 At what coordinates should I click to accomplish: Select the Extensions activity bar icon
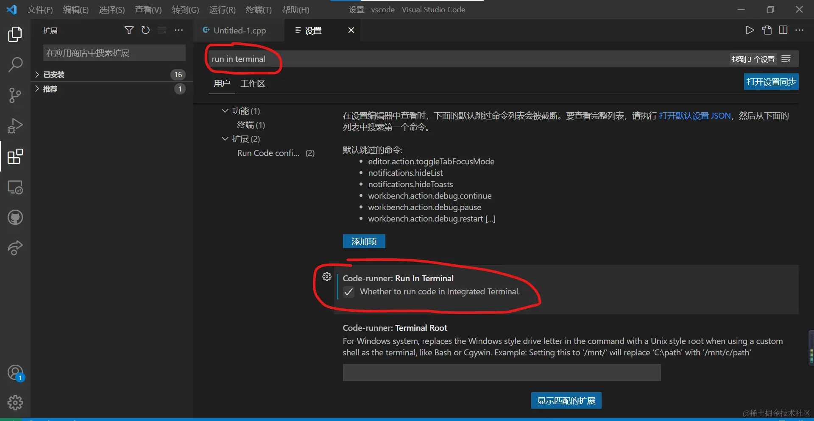(x=15, y=156)
